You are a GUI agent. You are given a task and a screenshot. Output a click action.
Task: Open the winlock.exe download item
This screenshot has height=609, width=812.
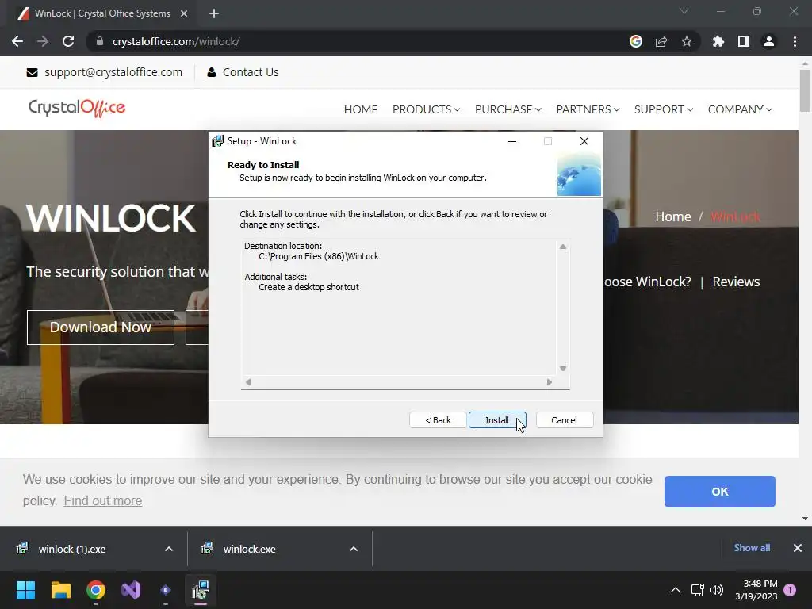tap(249, 549)
